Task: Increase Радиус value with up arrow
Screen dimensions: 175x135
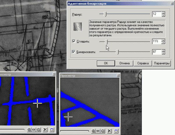Action: pos(163,13)
